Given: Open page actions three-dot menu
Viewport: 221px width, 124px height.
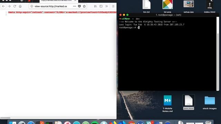Looking at the screenshot, I should pos(75,6).
